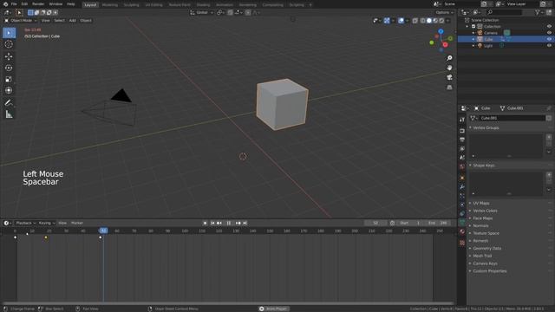Open the Object Mode dropdown
This screenshot has height=312, width=555.
(21, 21)
